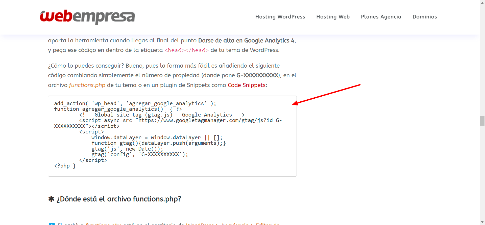Click the function agregar_google_analytics() code line

point(118,109)
